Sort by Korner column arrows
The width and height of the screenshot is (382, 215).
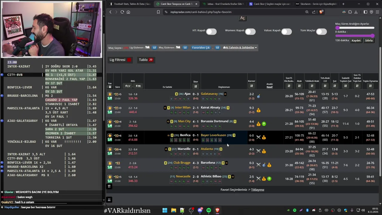click(x=252, y=86)
